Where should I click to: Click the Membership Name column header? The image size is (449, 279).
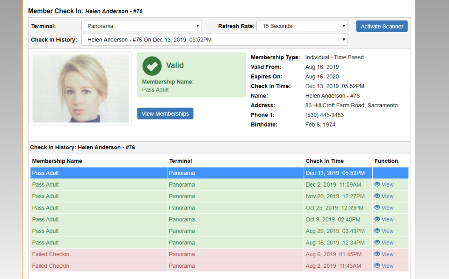tap(57, 161)
